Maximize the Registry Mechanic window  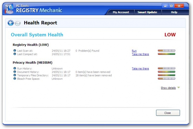click(x=171, y=6)
